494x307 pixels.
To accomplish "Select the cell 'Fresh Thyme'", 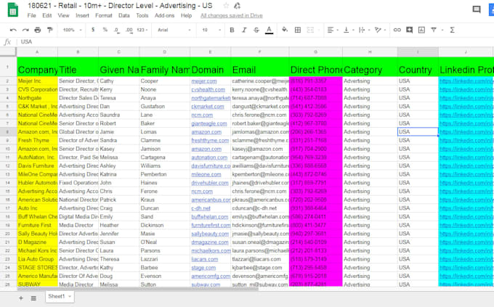I will (x=38, y=140).
